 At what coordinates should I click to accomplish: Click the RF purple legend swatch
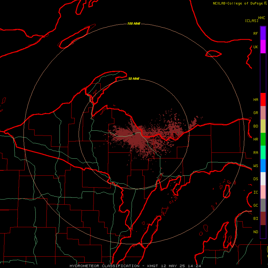coord(263,33)
